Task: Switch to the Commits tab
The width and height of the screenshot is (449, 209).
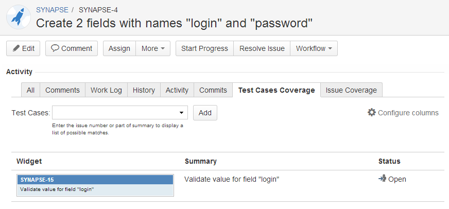Action: click(x=213, y=90)
